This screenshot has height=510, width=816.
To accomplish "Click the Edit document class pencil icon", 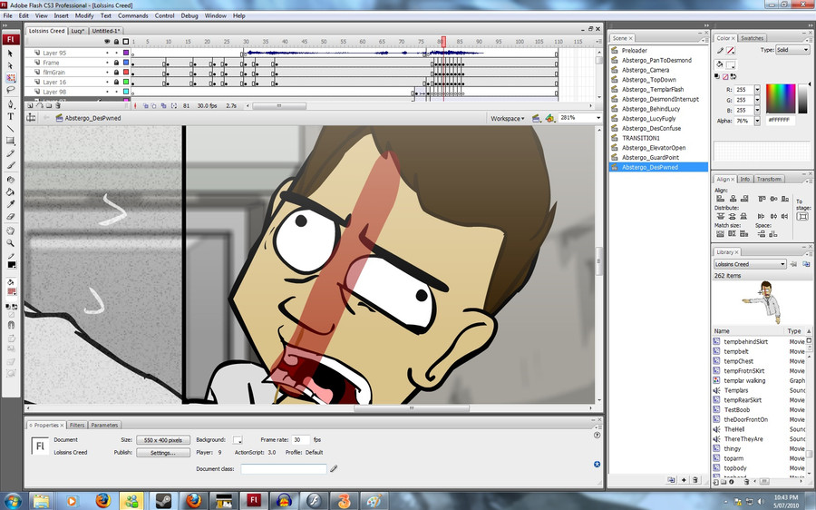I will pyautogui.click(x=334, y=469).
